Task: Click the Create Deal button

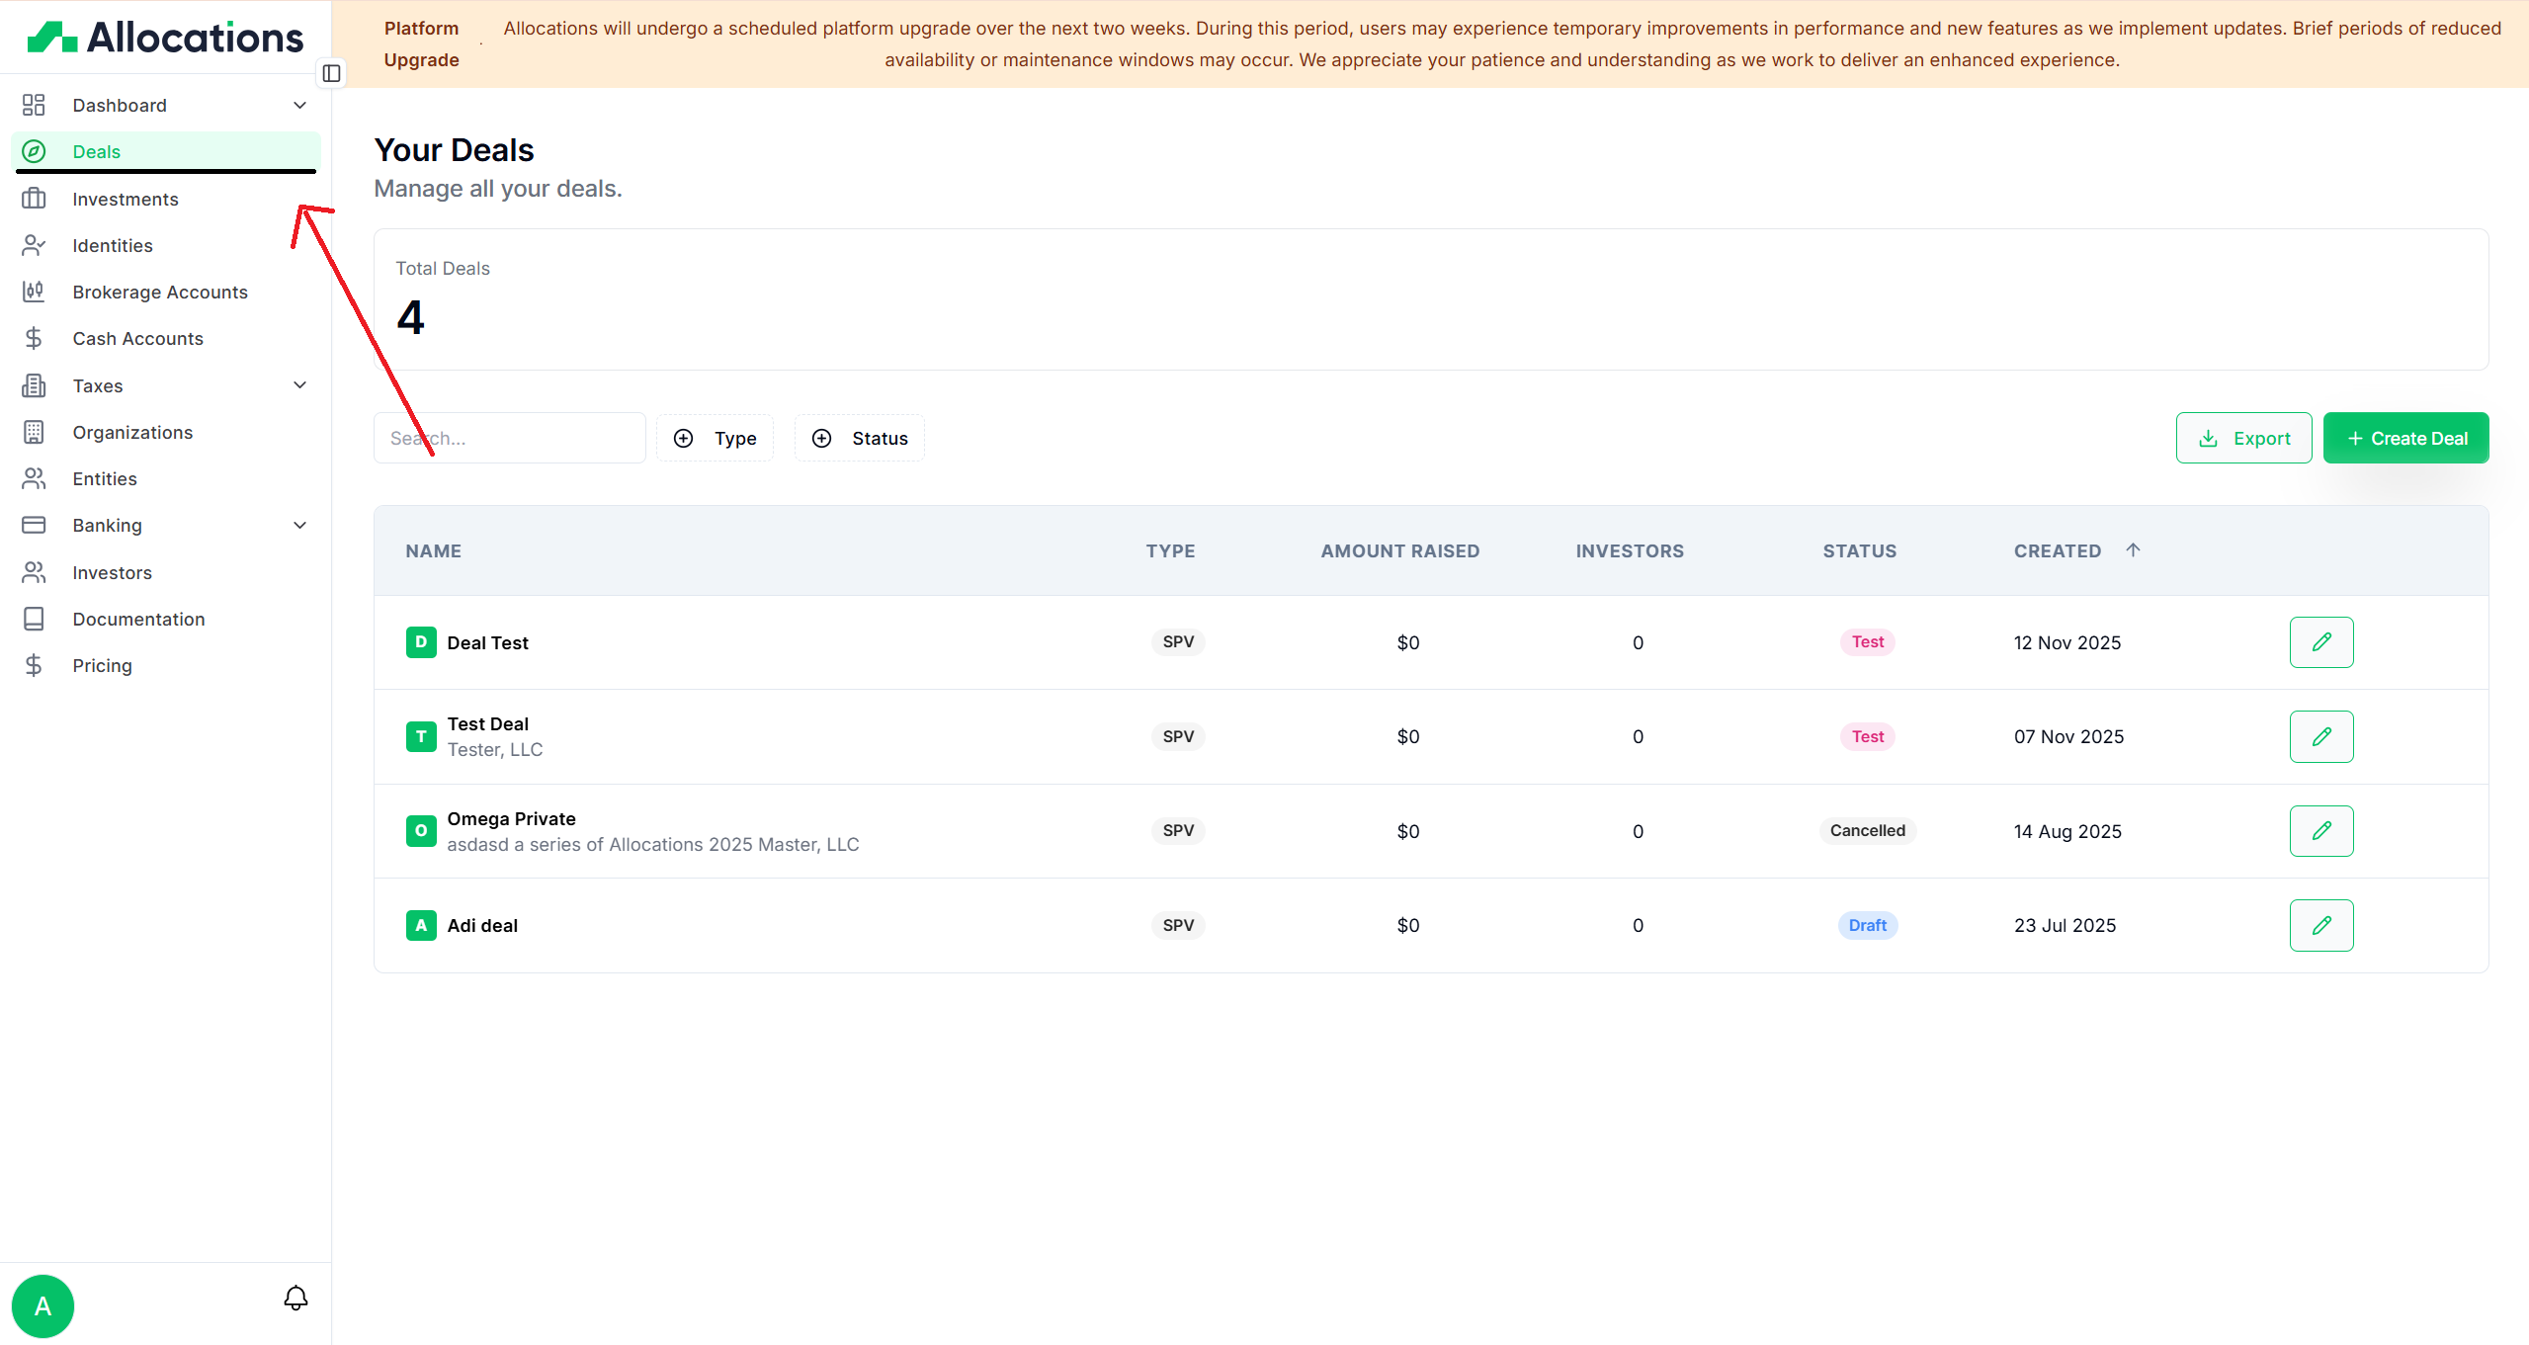Action: click(x=2405, y=438)
